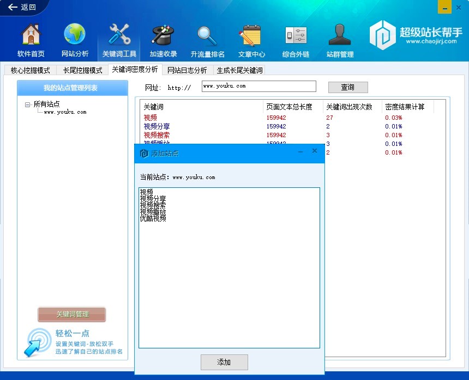Screen dimensions: 469x380
Task: Select www.youku.com in site tree
Action: tap(65, 112)
